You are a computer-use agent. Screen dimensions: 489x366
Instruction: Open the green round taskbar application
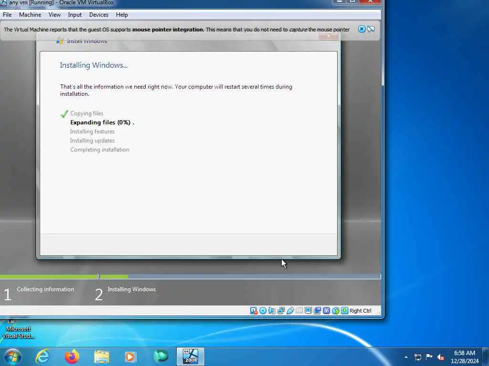[160, 356]
